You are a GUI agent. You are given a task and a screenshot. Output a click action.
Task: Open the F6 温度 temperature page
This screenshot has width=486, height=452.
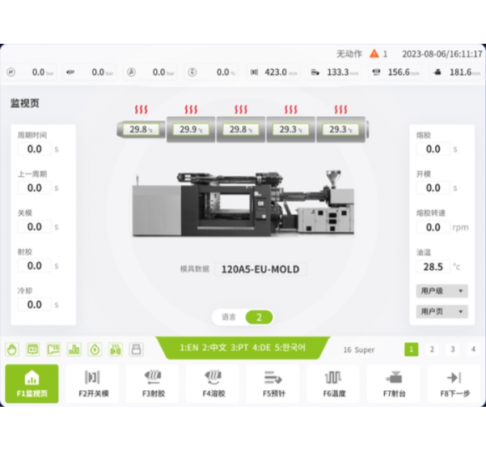tap(333, 383)
